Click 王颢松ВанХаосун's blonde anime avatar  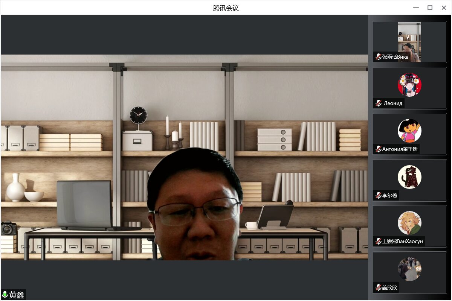(x=409, y=223)
